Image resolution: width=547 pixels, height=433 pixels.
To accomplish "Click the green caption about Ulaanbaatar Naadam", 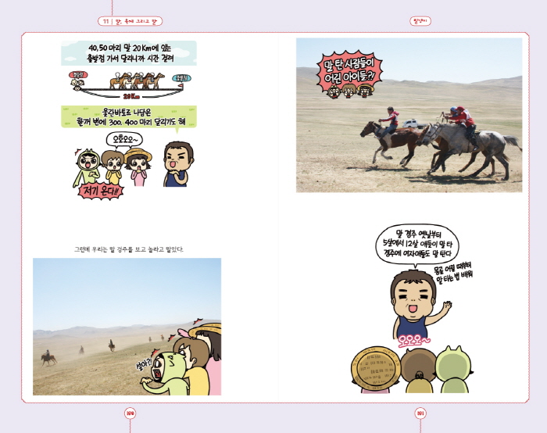I will click(129, 116).
